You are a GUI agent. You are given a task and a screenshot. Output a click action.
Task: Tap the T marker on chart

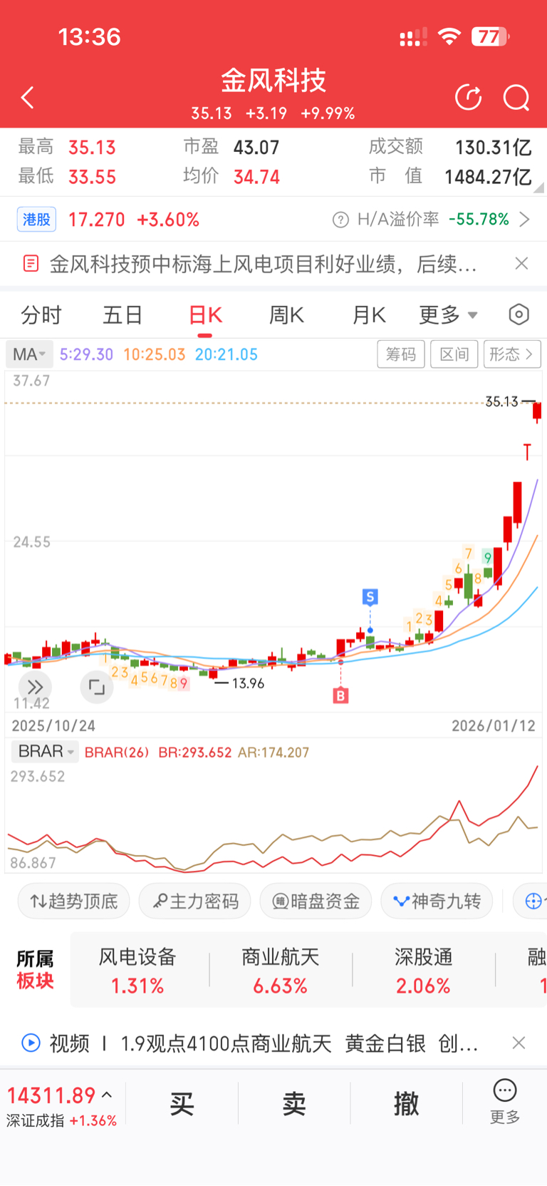coord(527,451)
